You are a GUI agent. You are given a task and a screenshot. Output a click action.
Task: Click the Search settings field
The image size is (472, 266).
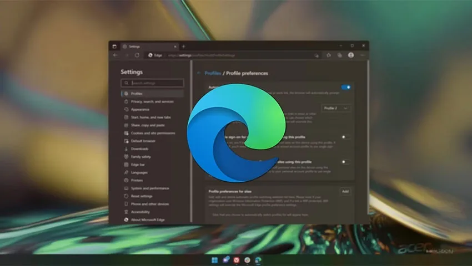(152, 83)
